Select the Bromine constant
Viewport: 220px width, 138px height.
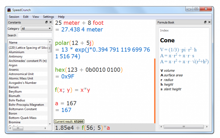click(x=28, y=122)
